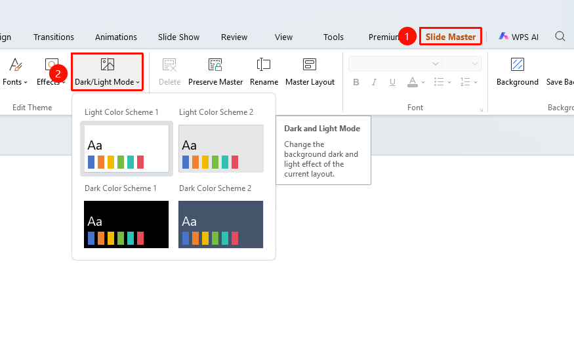
Task: Apply font color with A icon
Action: click(x=412, y=82)
